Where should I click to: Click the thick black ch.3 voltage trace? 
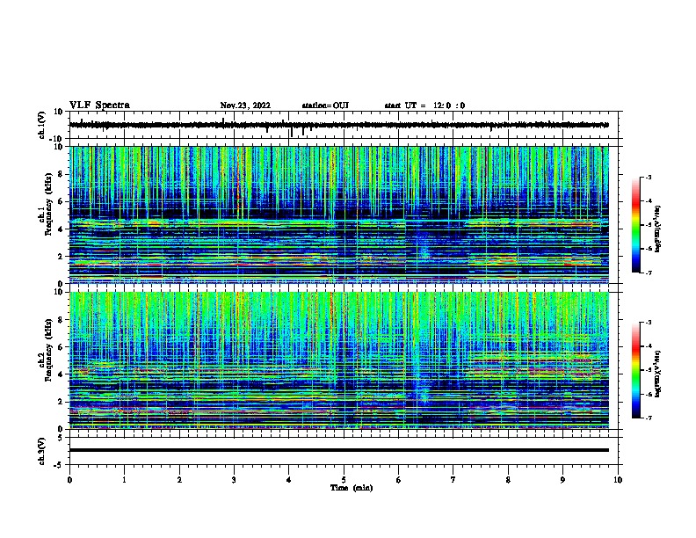click(x=339, y=450)
